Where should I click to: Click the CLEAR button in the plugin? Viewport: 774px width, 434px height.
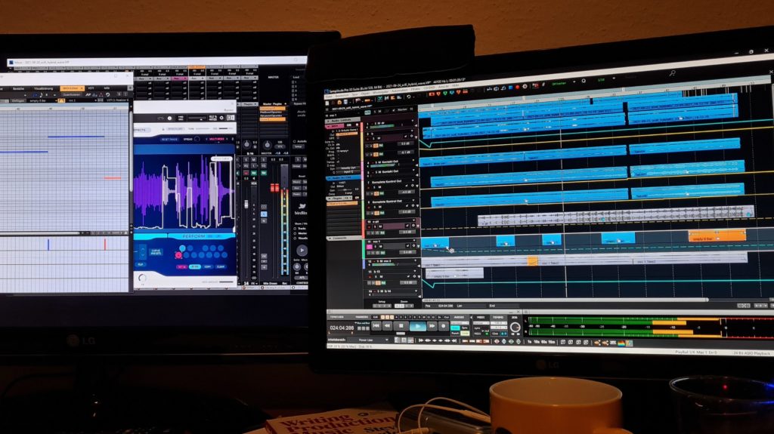pyautogui.click(x=221, y=266)
